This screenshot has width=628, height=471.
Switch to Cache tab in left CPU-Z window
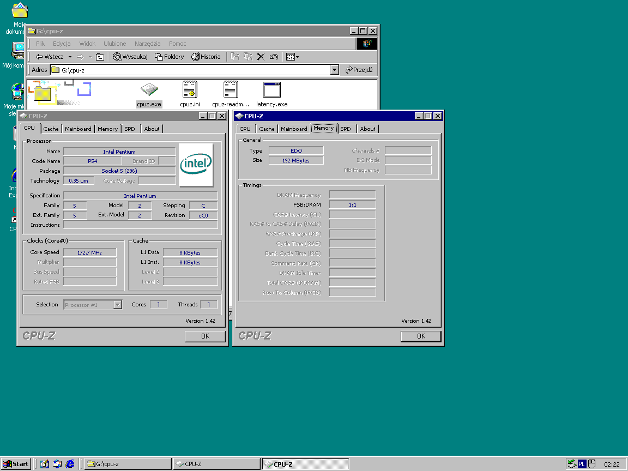[x=51, y=129]
